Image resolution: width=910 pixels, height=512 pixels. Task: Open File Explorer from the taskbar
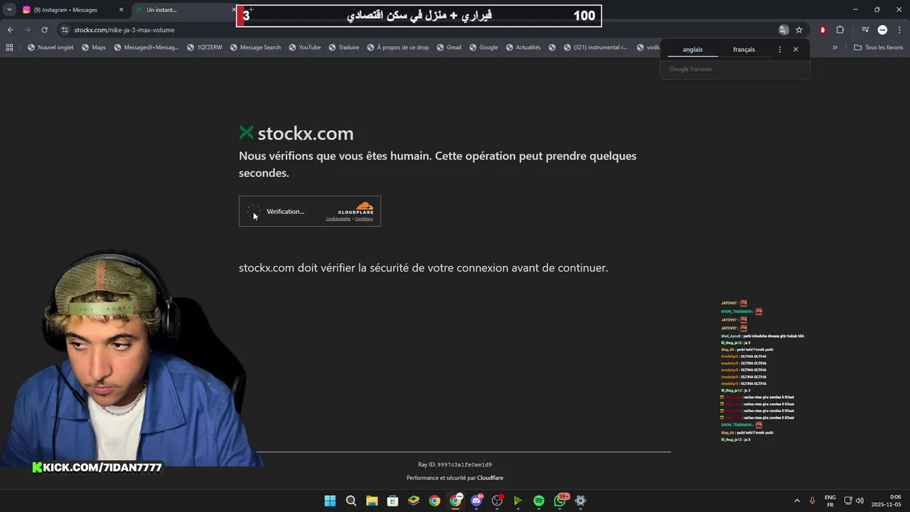tap(372, 501)
